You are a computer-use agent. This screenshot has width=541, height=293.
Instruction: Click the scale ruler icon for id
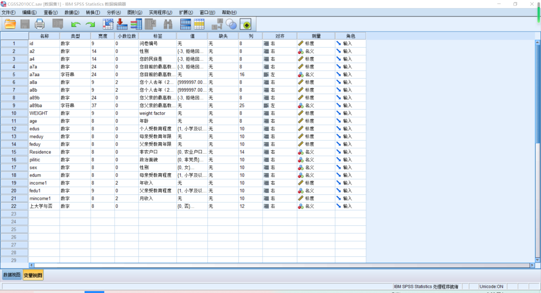pyautogui.click(x=301, y=44)
